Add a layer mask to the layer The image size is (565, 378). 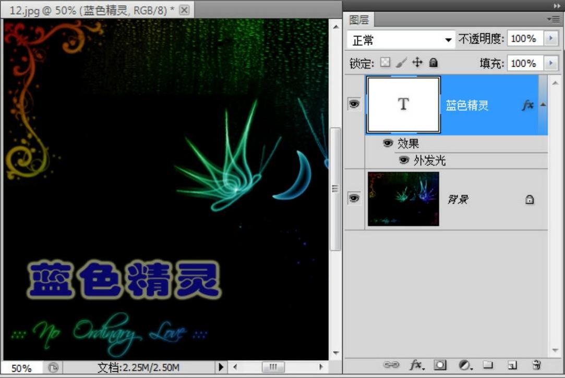click(440, 365)
